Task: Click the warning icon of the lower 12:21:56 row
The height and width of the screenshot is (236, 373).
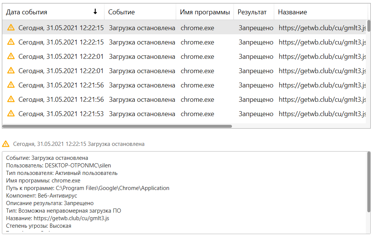Action: click(11, 99)
